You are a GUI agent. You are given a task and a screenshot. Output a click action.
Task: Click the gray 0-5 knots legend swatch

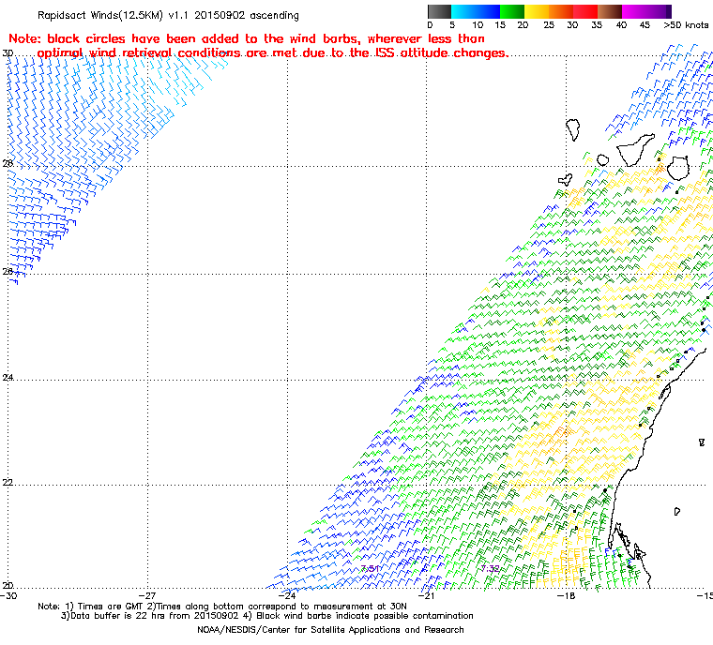coord(439,11)
